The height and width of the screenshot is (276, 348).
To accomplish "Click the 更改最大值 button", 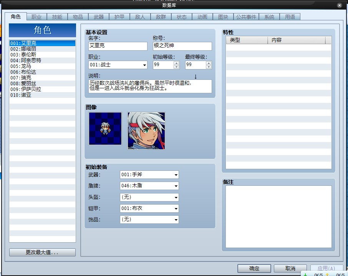I will [x=42, y=252].
